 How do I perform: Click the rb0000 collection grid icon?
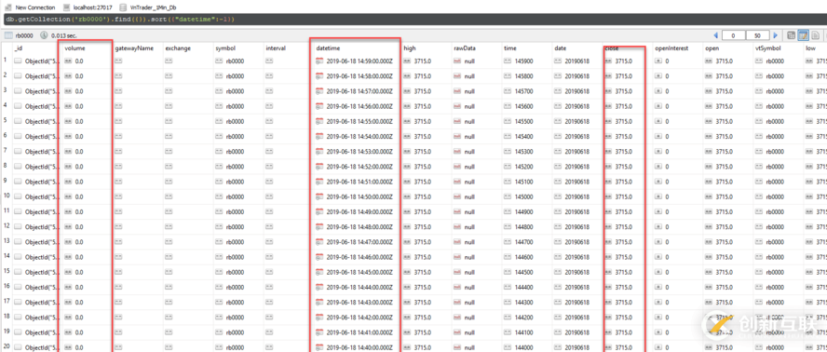tap(8, 35)
